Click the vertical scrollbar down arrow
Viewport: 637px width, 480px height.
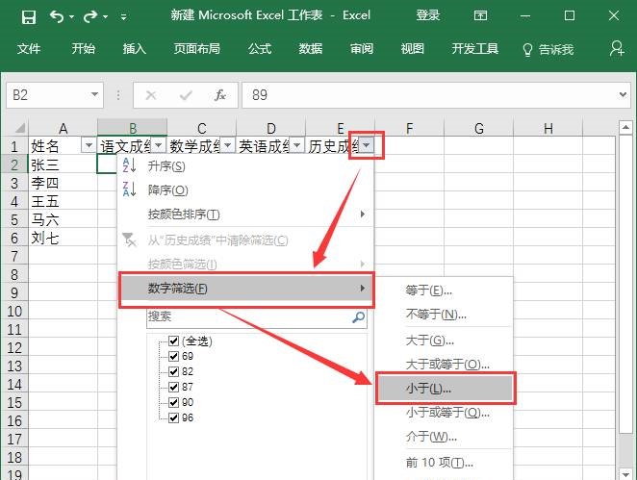coord(625,473)
